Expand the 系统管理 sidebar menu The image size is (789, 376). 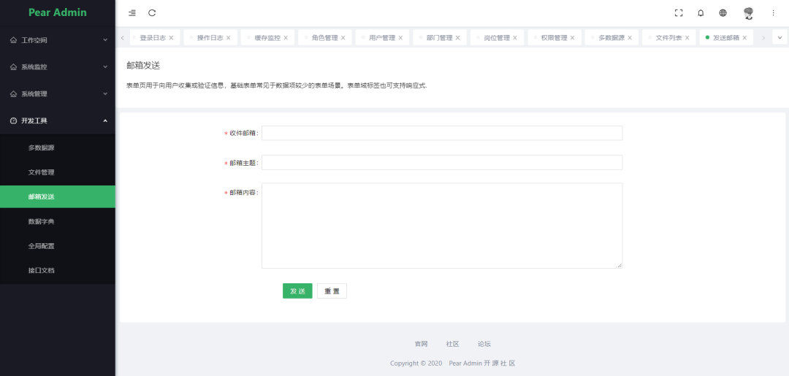57,94
